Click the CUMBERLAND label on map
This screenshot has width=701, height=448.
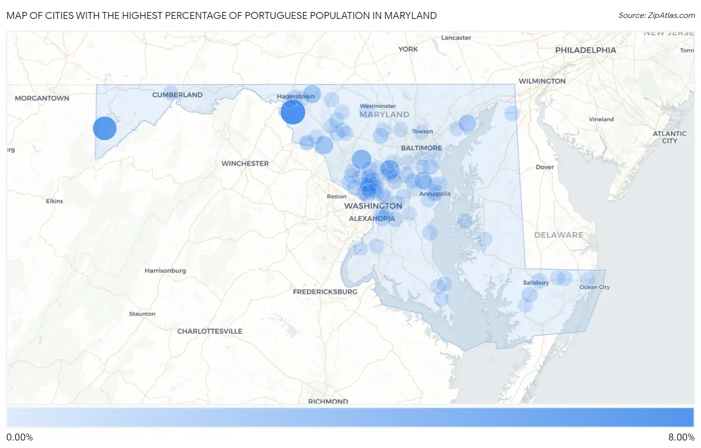click(x=177, y=95)
